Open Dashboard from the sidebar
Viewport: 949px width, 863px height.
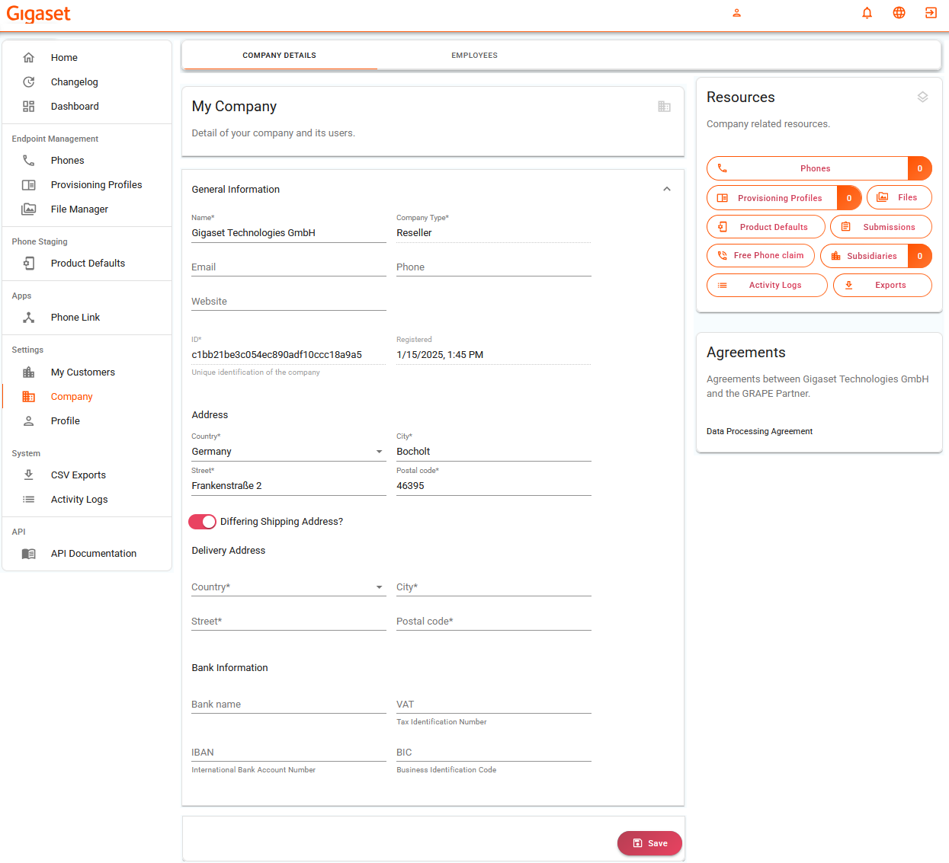[87, 107]
